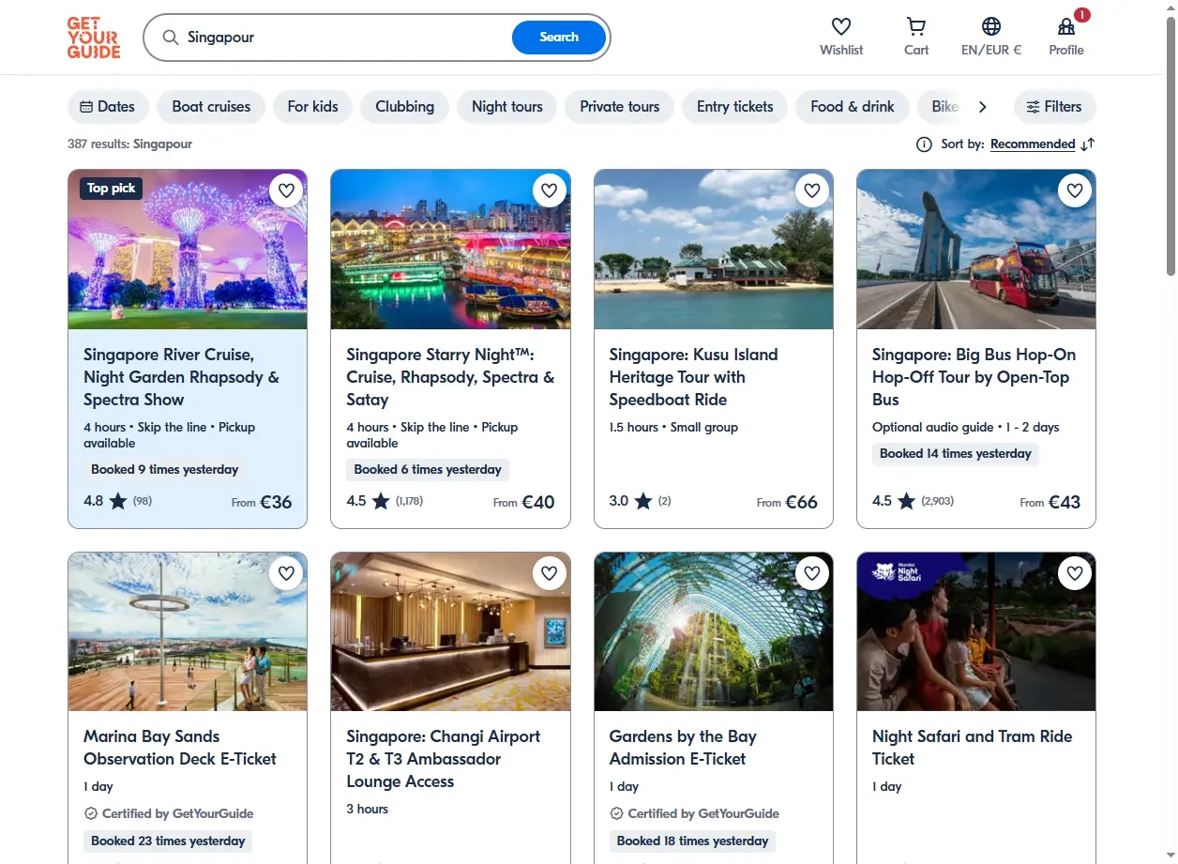This screenshot has height=864, width=1178.
Task: Open the Recommended sort dropdown
Action: coord(1033,144)
